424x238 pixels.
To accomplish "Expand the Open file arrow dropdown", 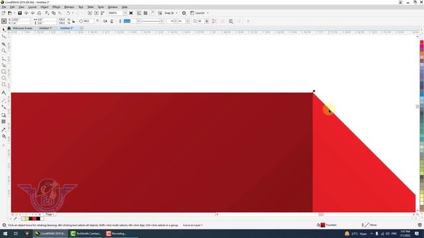I will coord(14,13).
